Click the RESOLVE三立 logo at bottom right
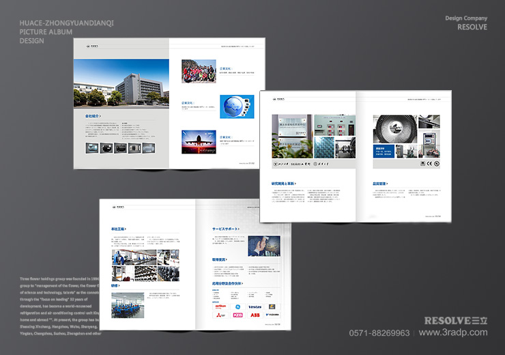 (456, 321)
